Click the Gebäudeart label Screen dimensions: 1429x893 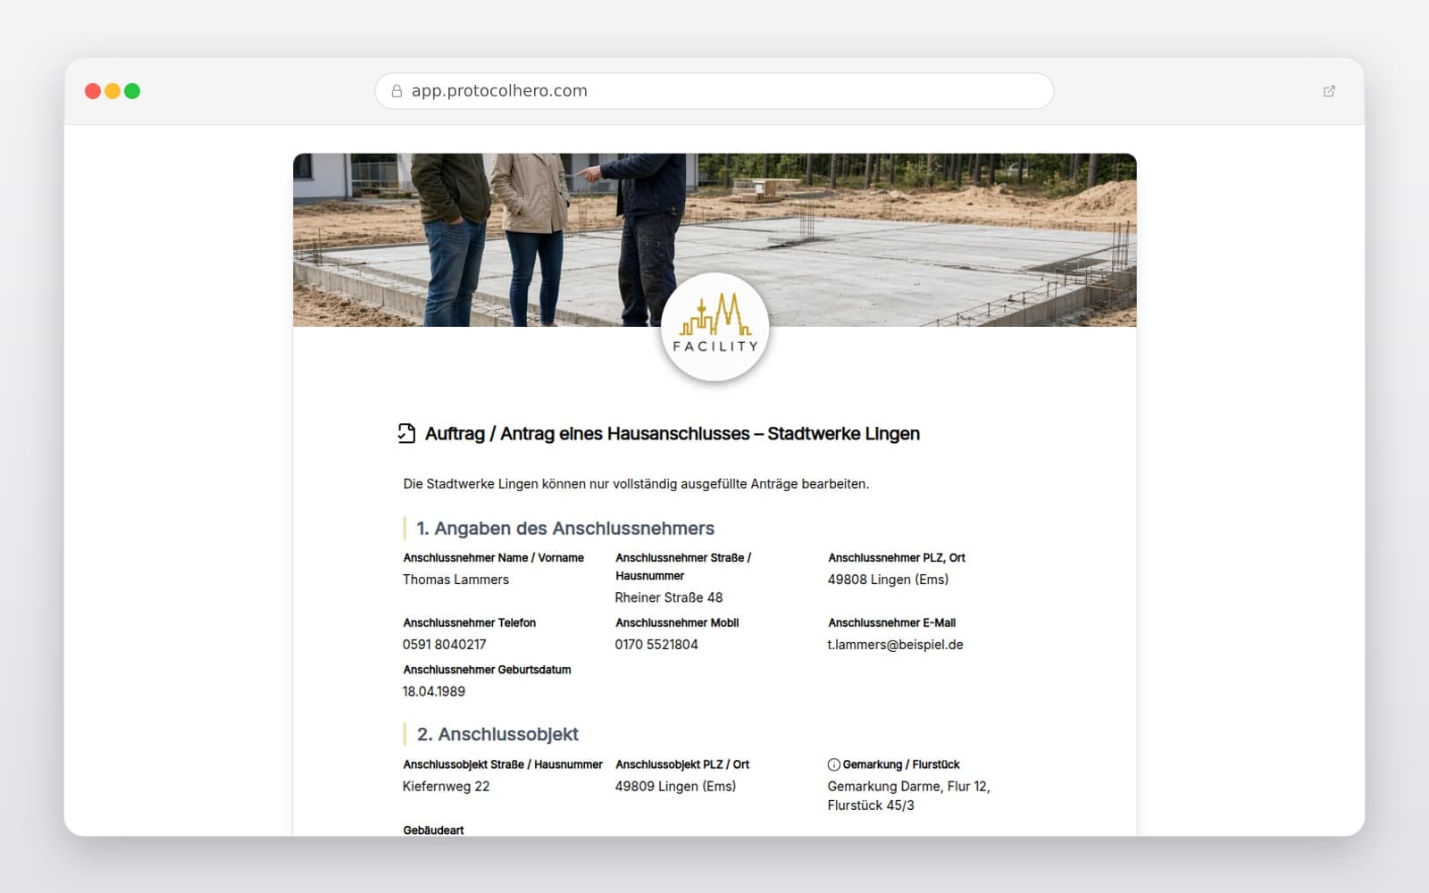tap(433, 830)
